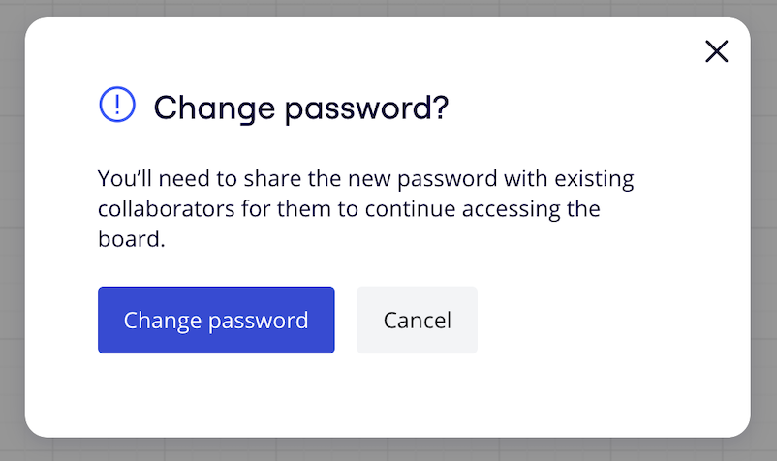The height and width of the screenshot is (461, 777).
Task: Select the circled exclamation mark icon
Action: pos(117,104)
